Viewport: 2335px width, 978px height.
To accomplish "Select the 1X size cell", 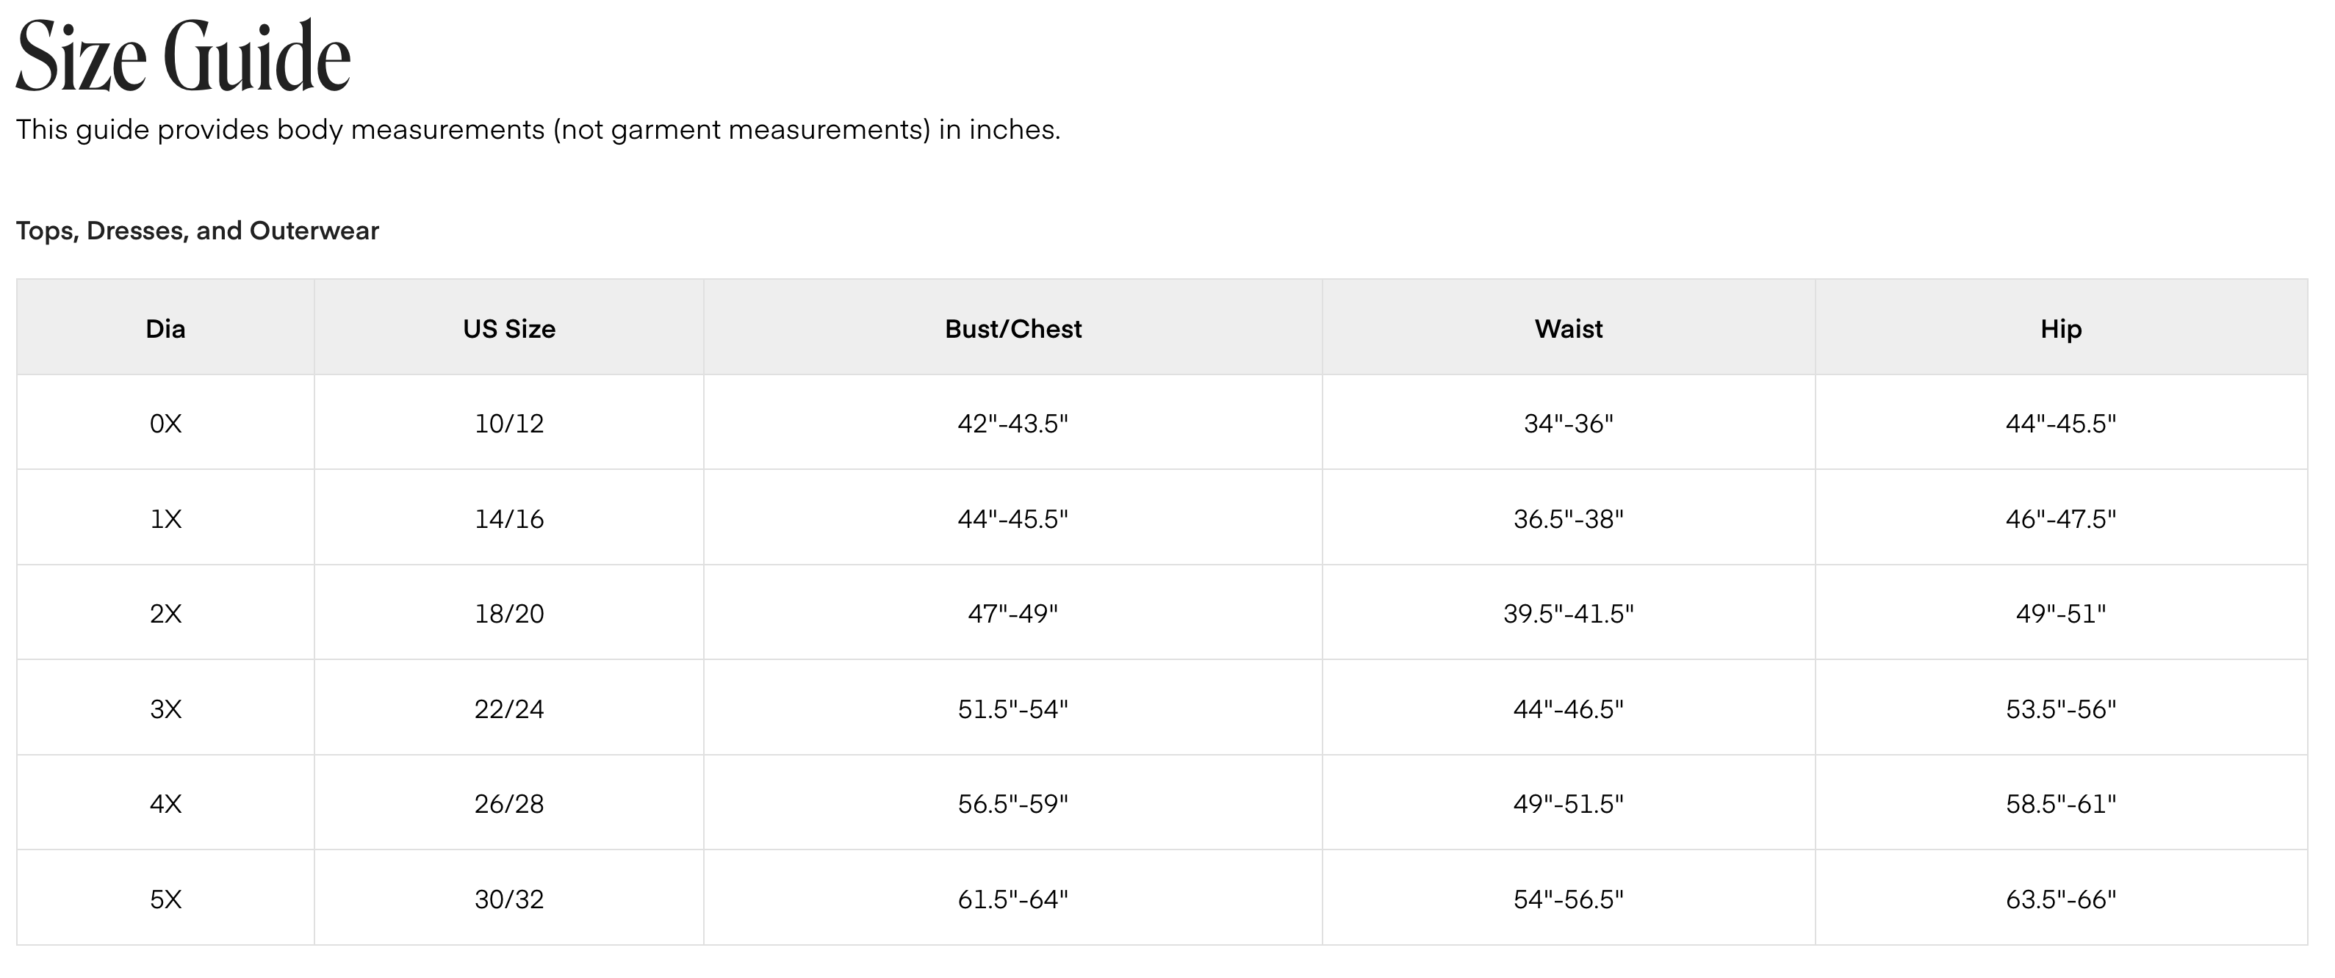I will (x=166, y=518).
